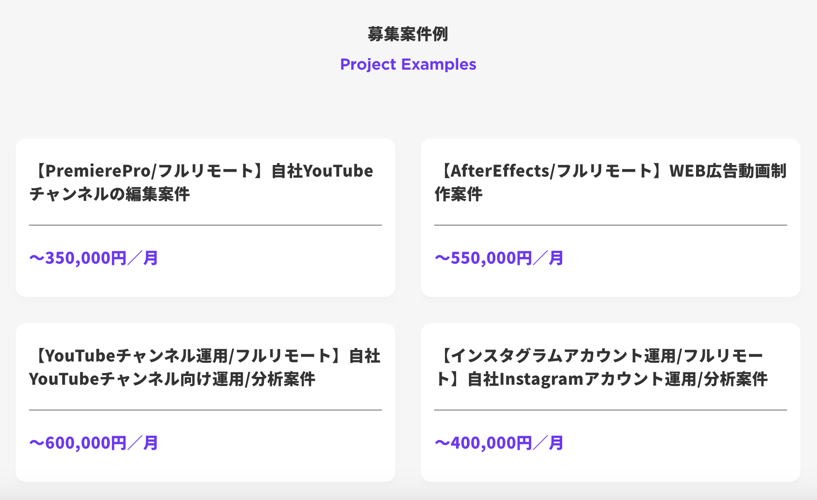Click the 〜350,000円/月 price text
Viewport: 817px width, 500px height.
pos(94,258)
